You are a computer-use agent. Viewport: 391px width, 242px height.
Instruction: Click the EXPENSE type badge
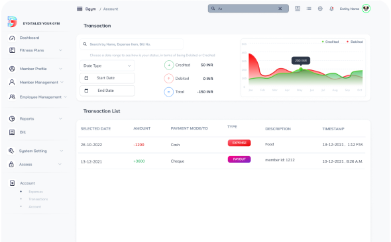pos(239,143)
